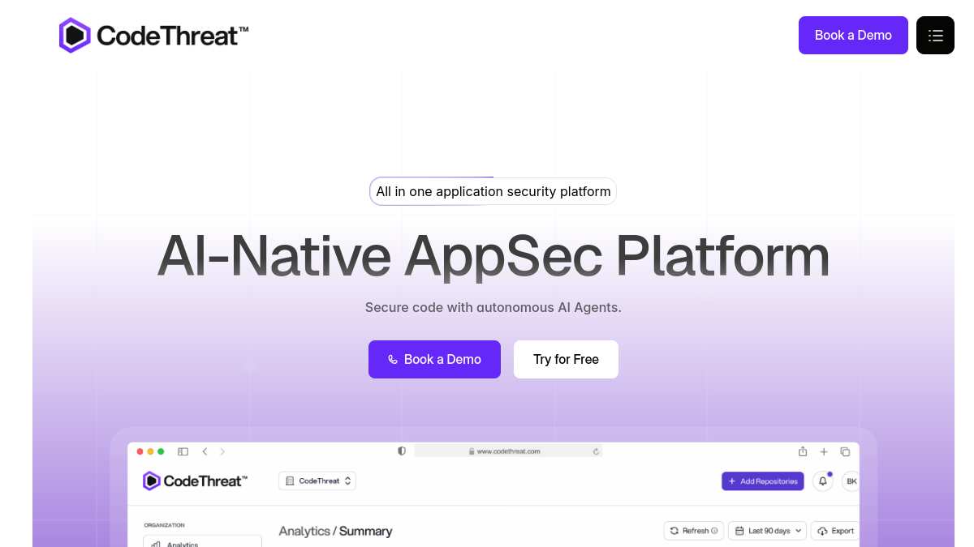Click the back arrow in the mock browser
Image resolution: width=974 pixels, height=547 pixels.
(205, 451)
